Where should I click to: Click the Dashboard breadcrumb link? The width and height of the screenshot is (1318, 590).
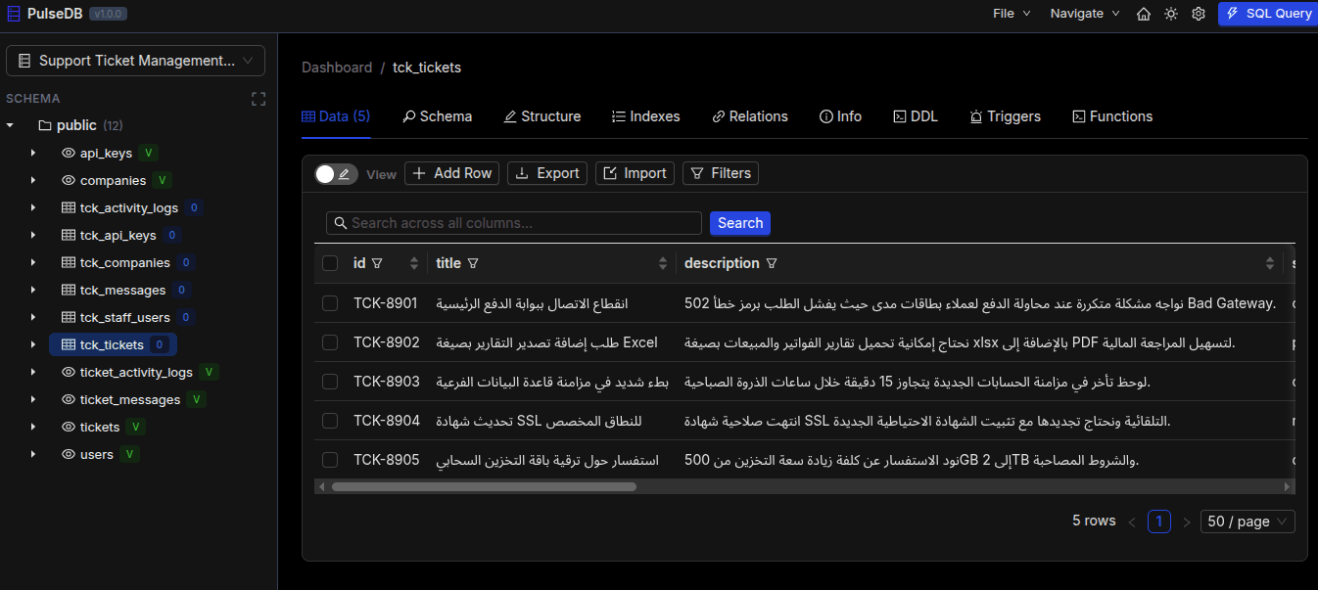coord(337,68)
